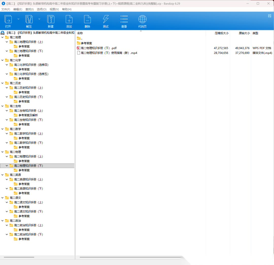Sort by the 压缩后大小 column header
This screenshot has height=265, width=274.
pyautogui.click(x=221, y=33)
